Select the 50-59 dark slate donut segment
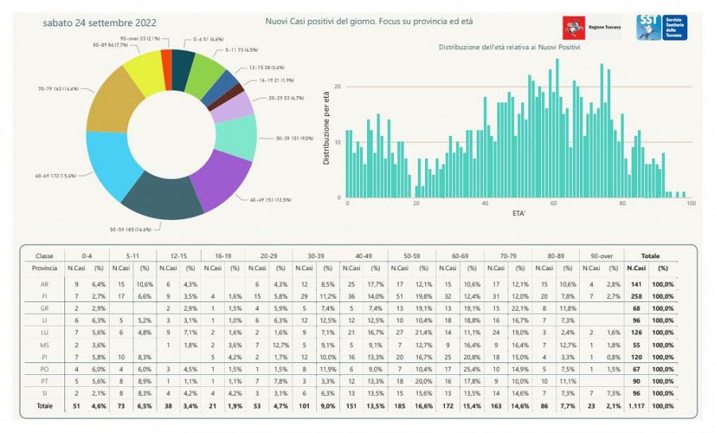 click(161, 195)
